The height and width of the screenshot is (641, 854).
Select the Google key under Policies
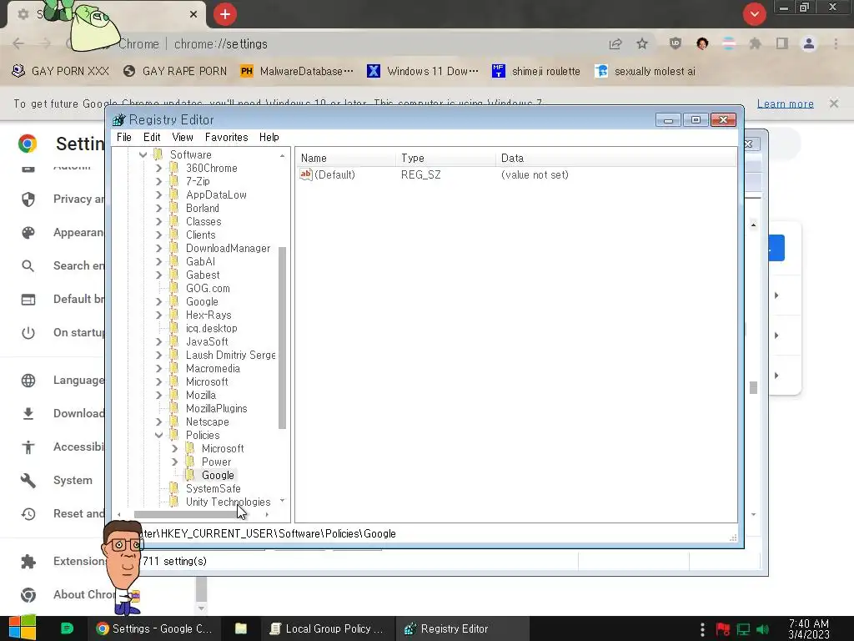pyautogui.click(x=218, y=475)
